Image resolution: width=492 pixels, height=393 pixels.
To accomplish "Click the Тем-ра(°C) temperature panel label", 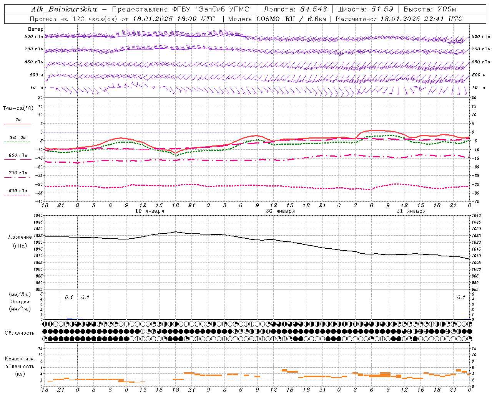I will click(x=18, y=109).
